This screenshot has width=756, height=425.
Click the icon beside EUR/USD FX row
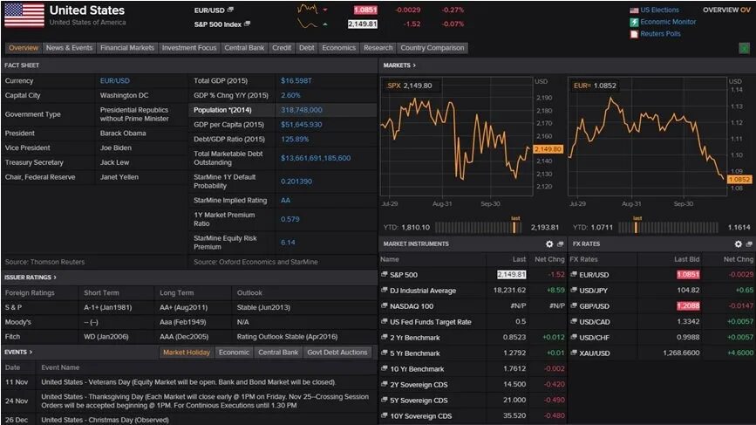[574, 275]
